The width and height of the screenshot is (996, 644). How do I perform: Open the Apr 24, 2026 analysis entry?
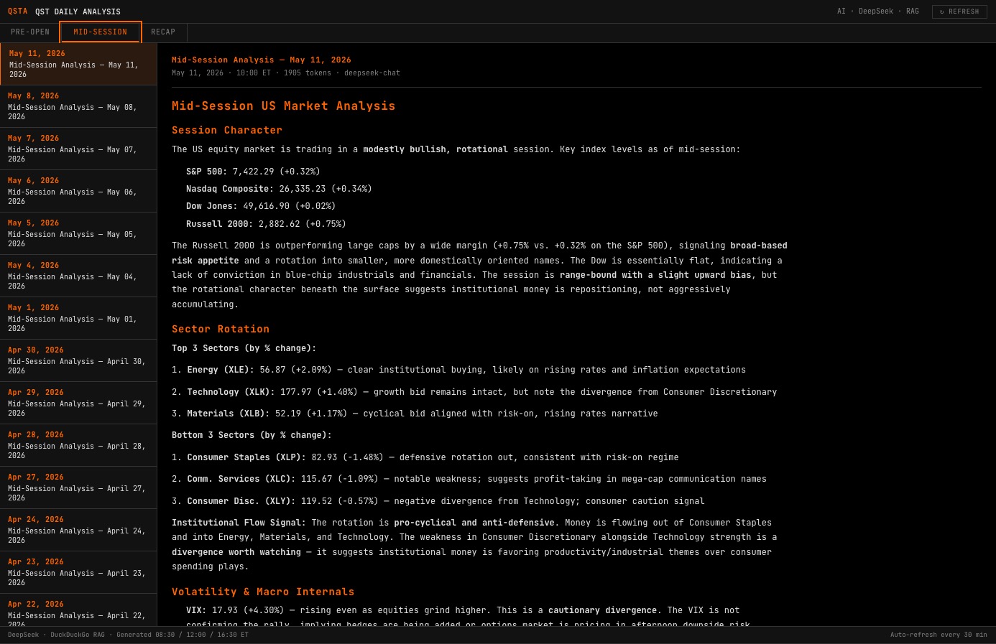[x=78, y=530]
